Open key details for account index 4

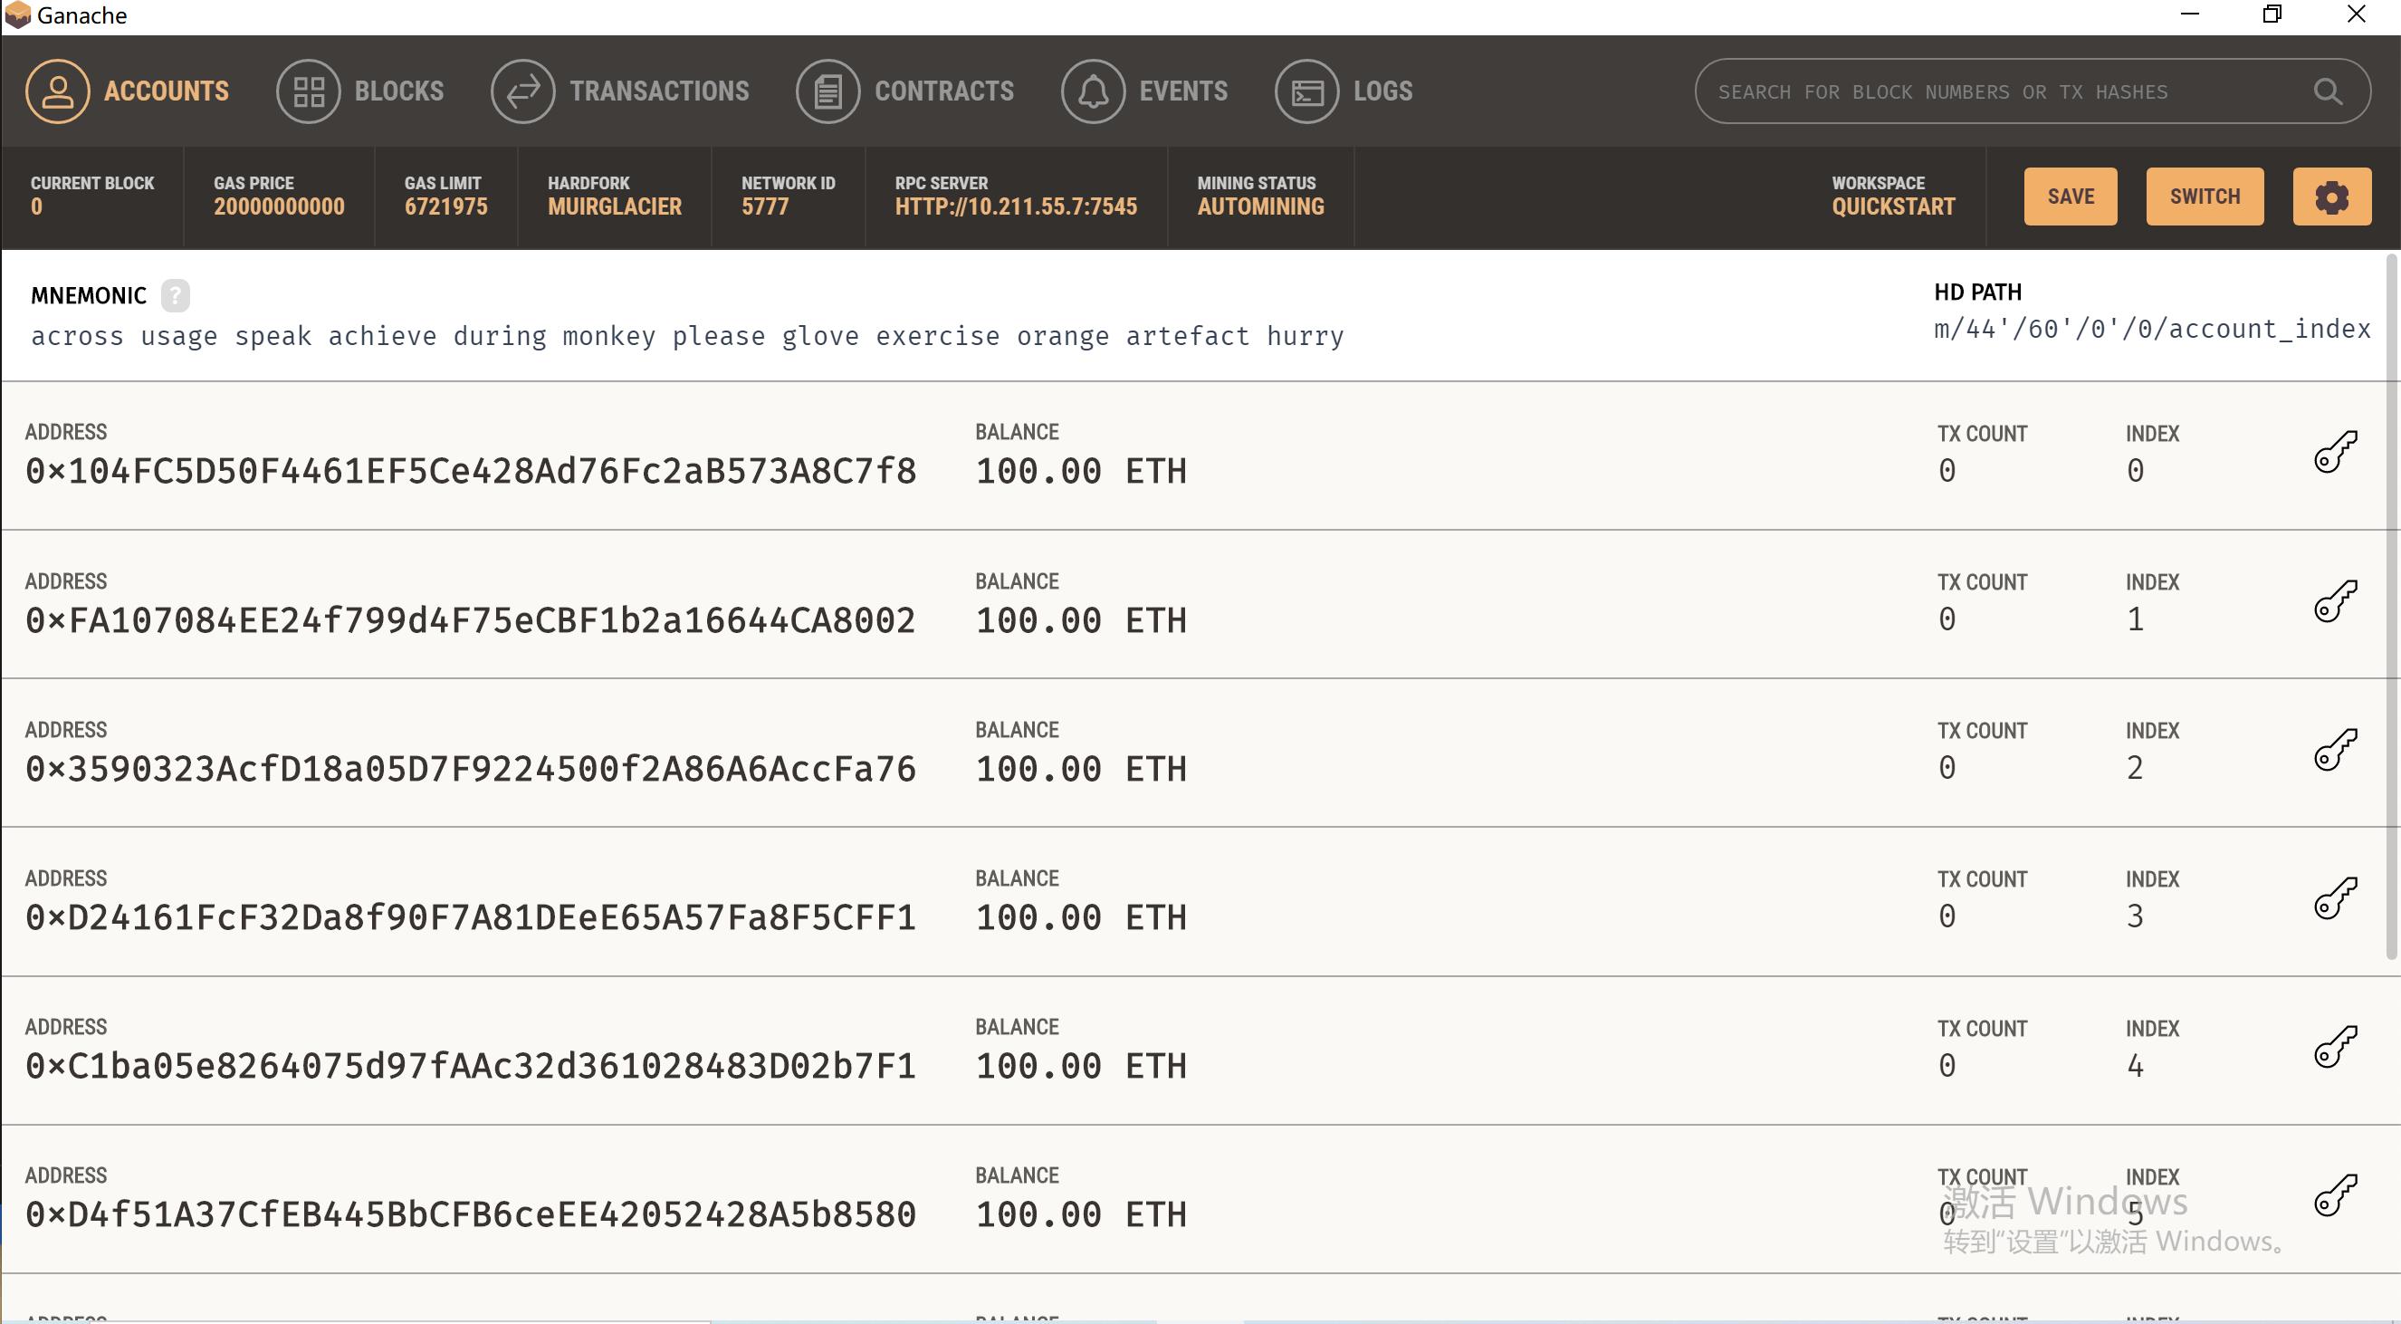pyautogui.click(x=2335, y=1047)
